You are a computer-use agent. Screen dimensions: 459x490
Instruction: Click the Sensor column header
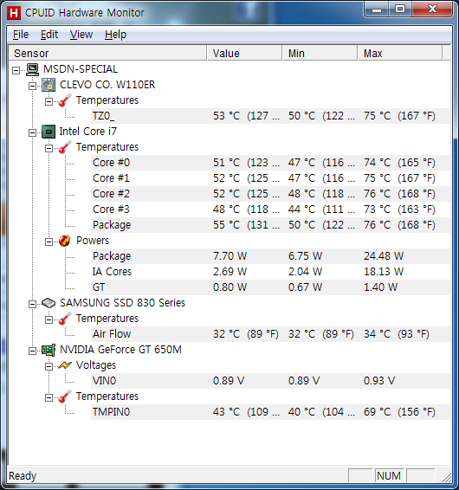(x=107, y=53)
